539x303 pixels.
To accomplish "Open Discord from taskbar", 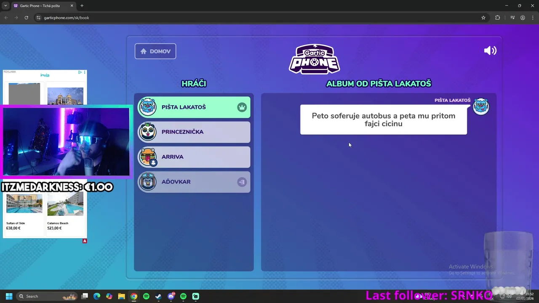I will 171,296.
